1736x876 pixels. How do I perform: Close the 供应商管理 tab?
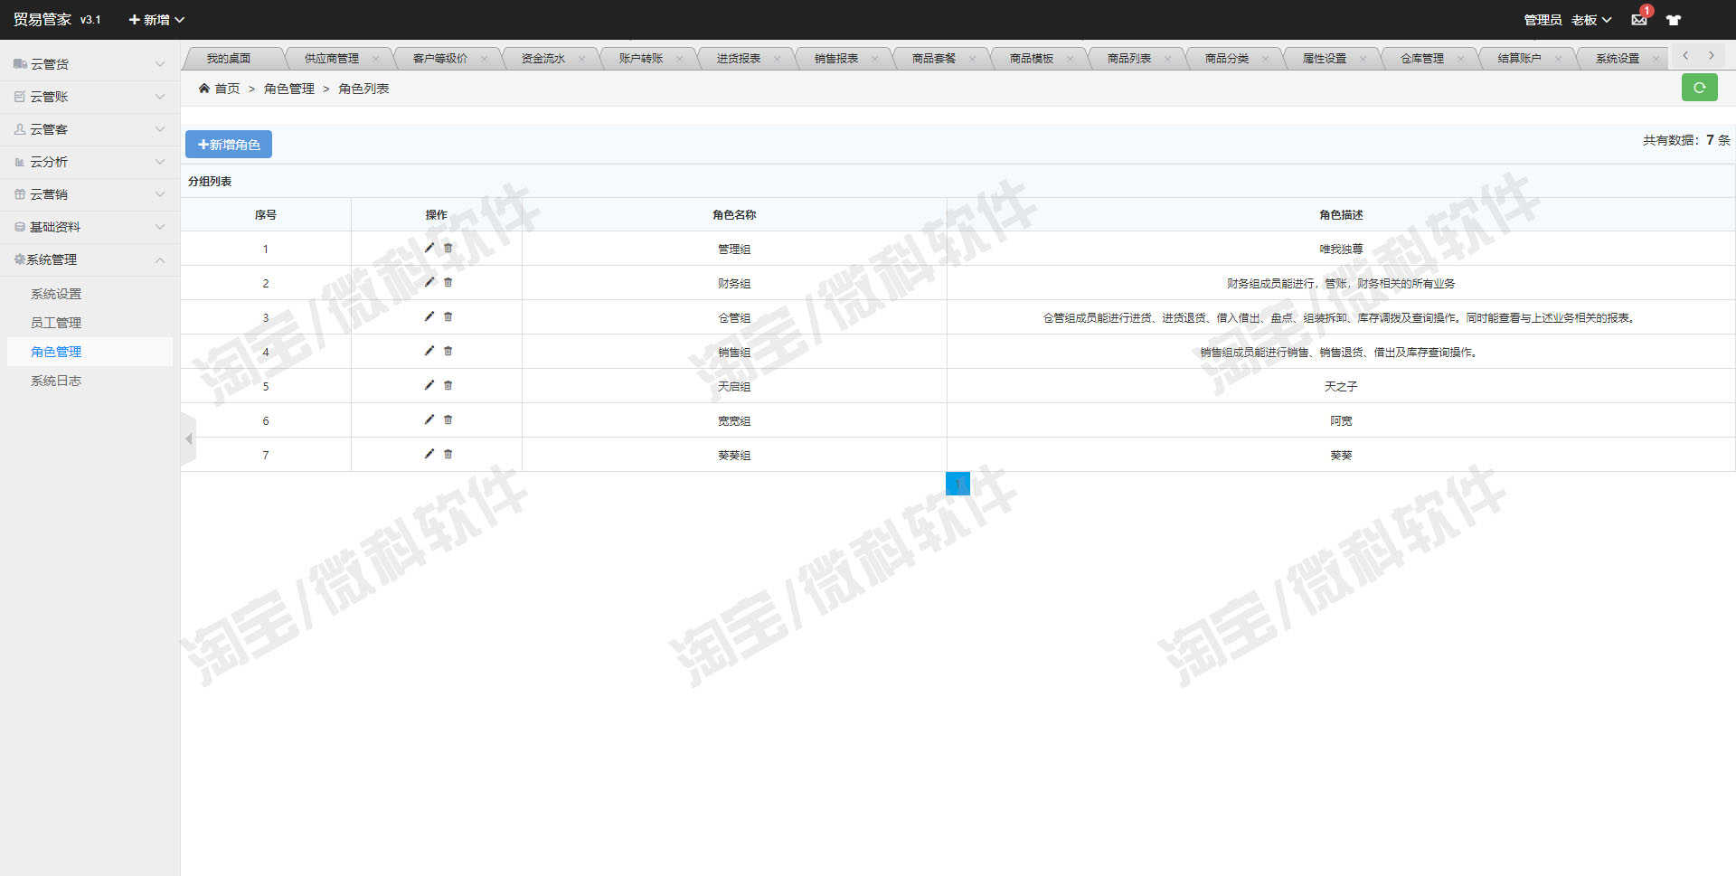[376, 59]
